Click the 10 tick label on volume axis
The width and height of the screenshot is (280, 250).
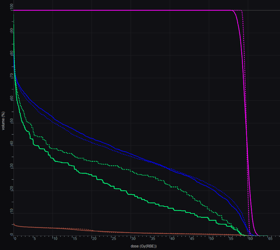(x=12, y=211)
